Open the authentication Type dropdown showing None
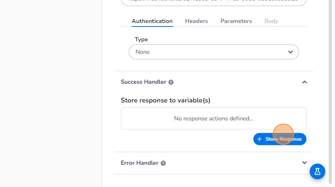The width and height of the screenshot is (335, 187). point(213,52)
